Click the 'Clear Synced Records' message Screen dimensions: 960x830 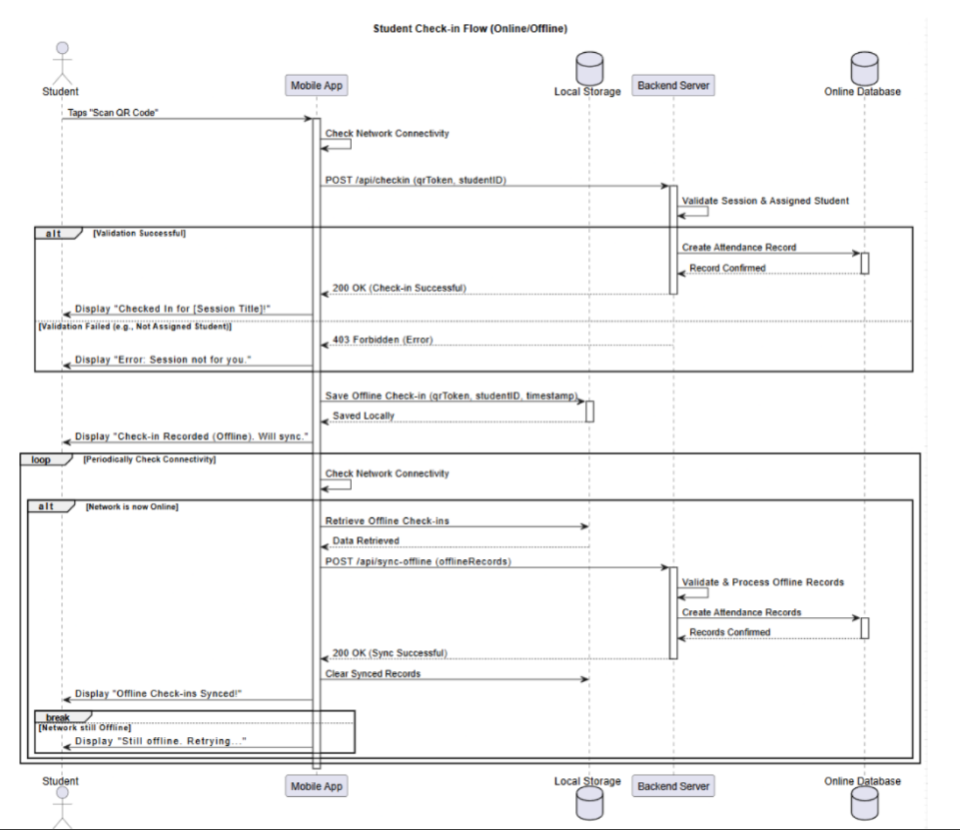pyautogui.click(x=373, y=673)
